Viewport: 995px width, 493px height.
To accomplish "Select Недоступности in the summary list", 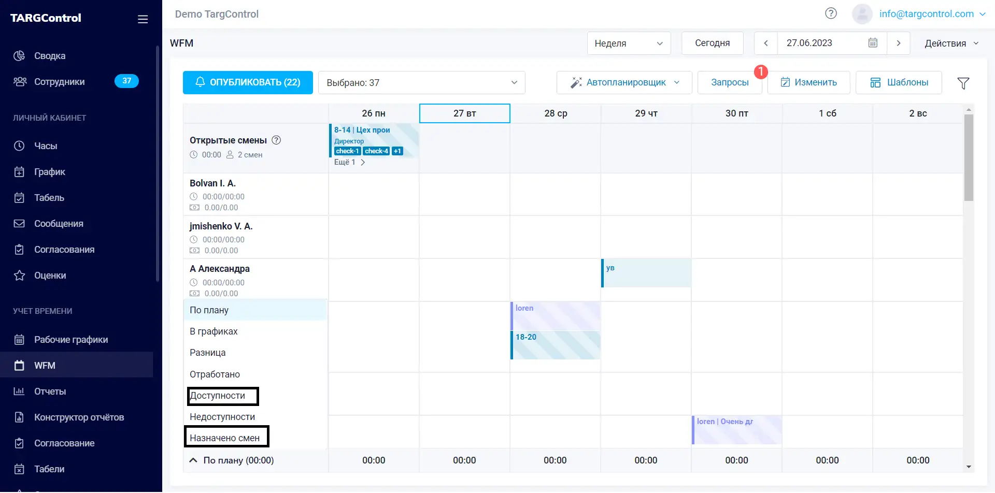I will 255,417.
